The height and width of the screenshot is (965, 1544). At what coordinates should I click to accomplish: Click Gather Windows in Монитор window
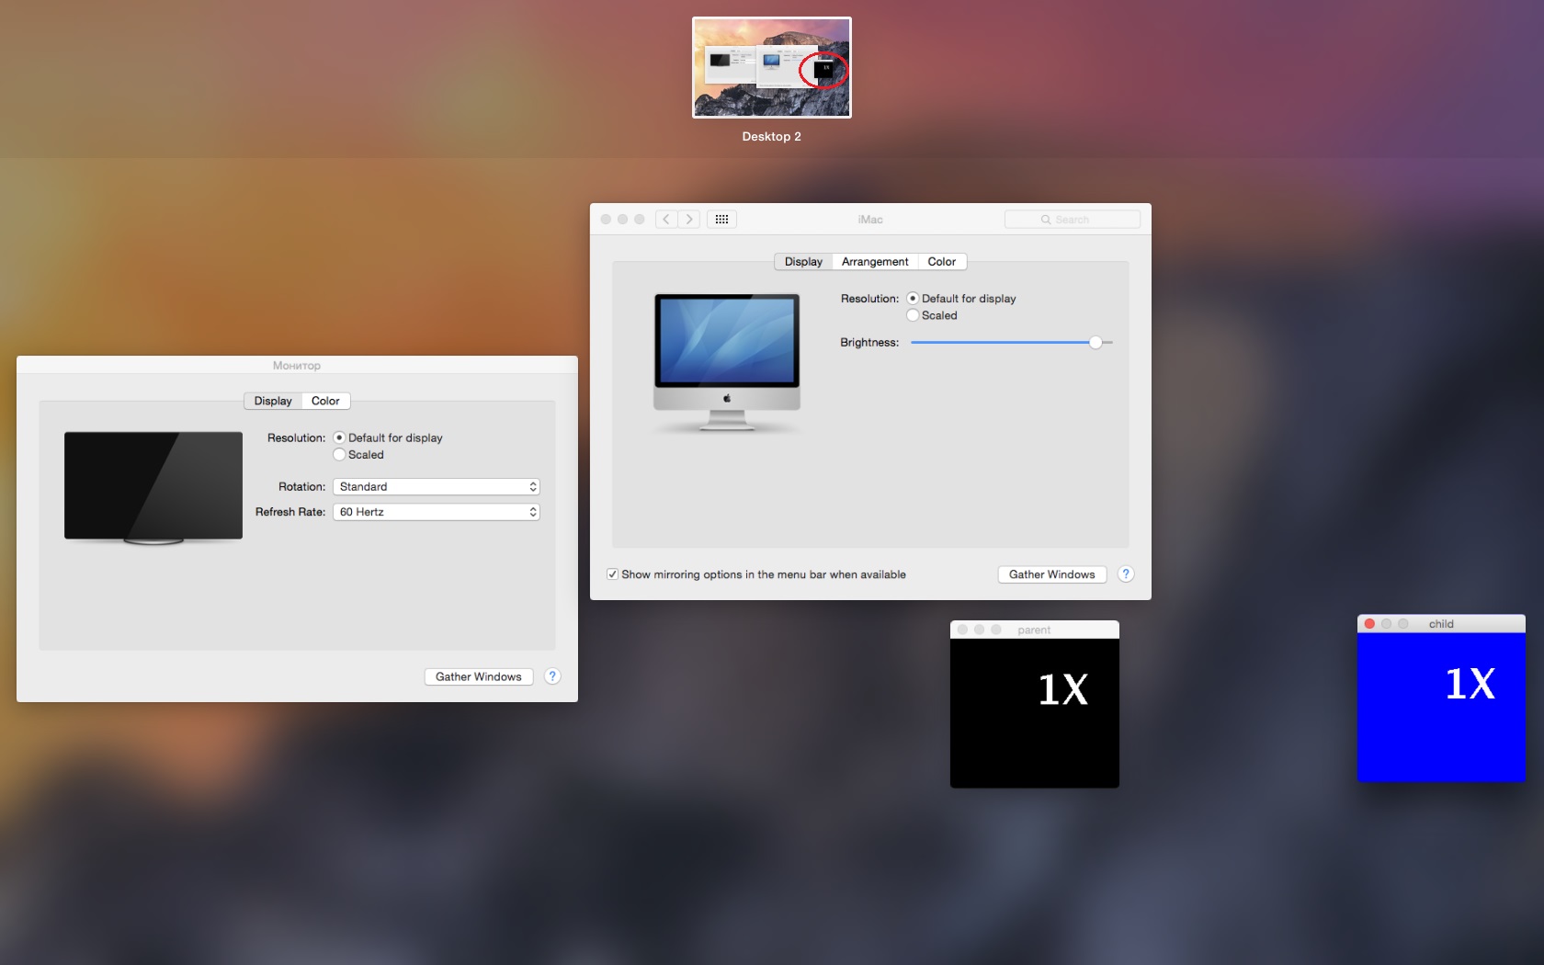click(x=478, y=676)
